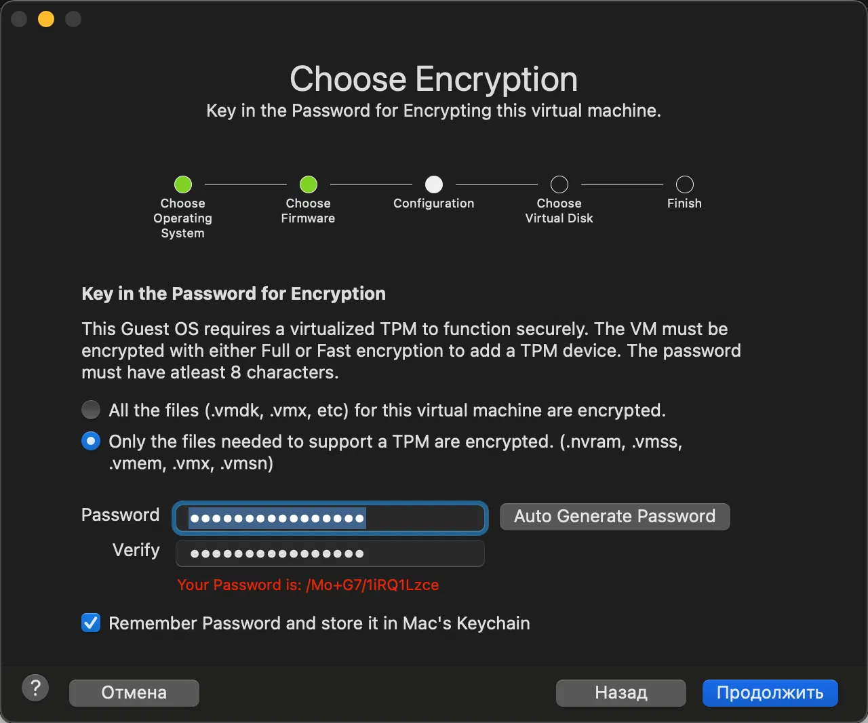Click the Choose Operating System step circle
868x723 pixels.
click(x=183, y=184)
